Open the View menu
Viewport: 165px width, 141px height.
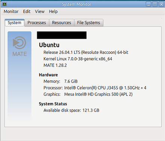(x=39, y=12)
